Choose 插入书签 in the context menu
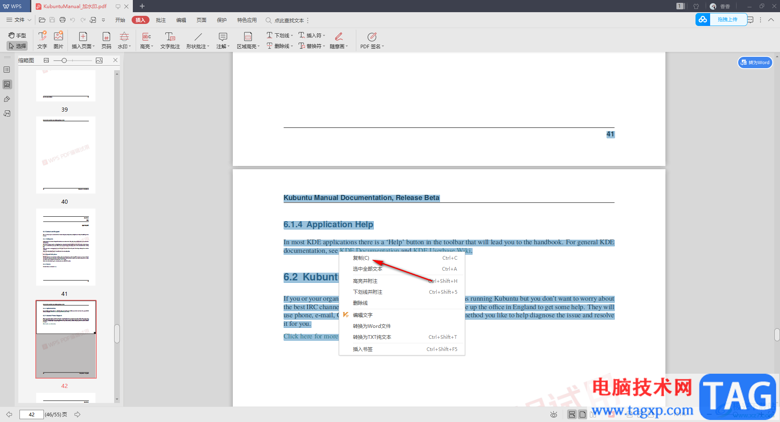This screenshot has height=422, width=780. click(x=402, y=349)
